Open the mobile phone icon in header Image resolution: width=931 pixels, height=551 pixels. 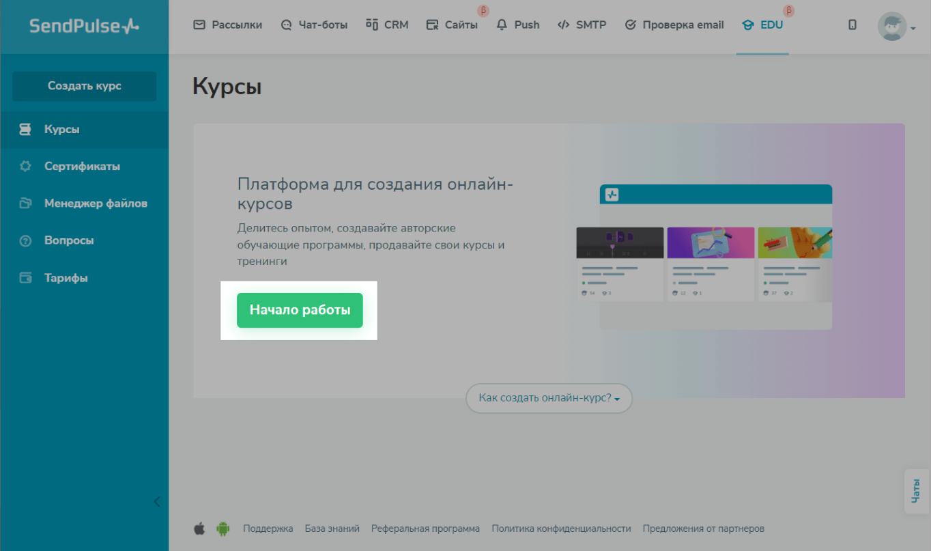coord(852,25)
